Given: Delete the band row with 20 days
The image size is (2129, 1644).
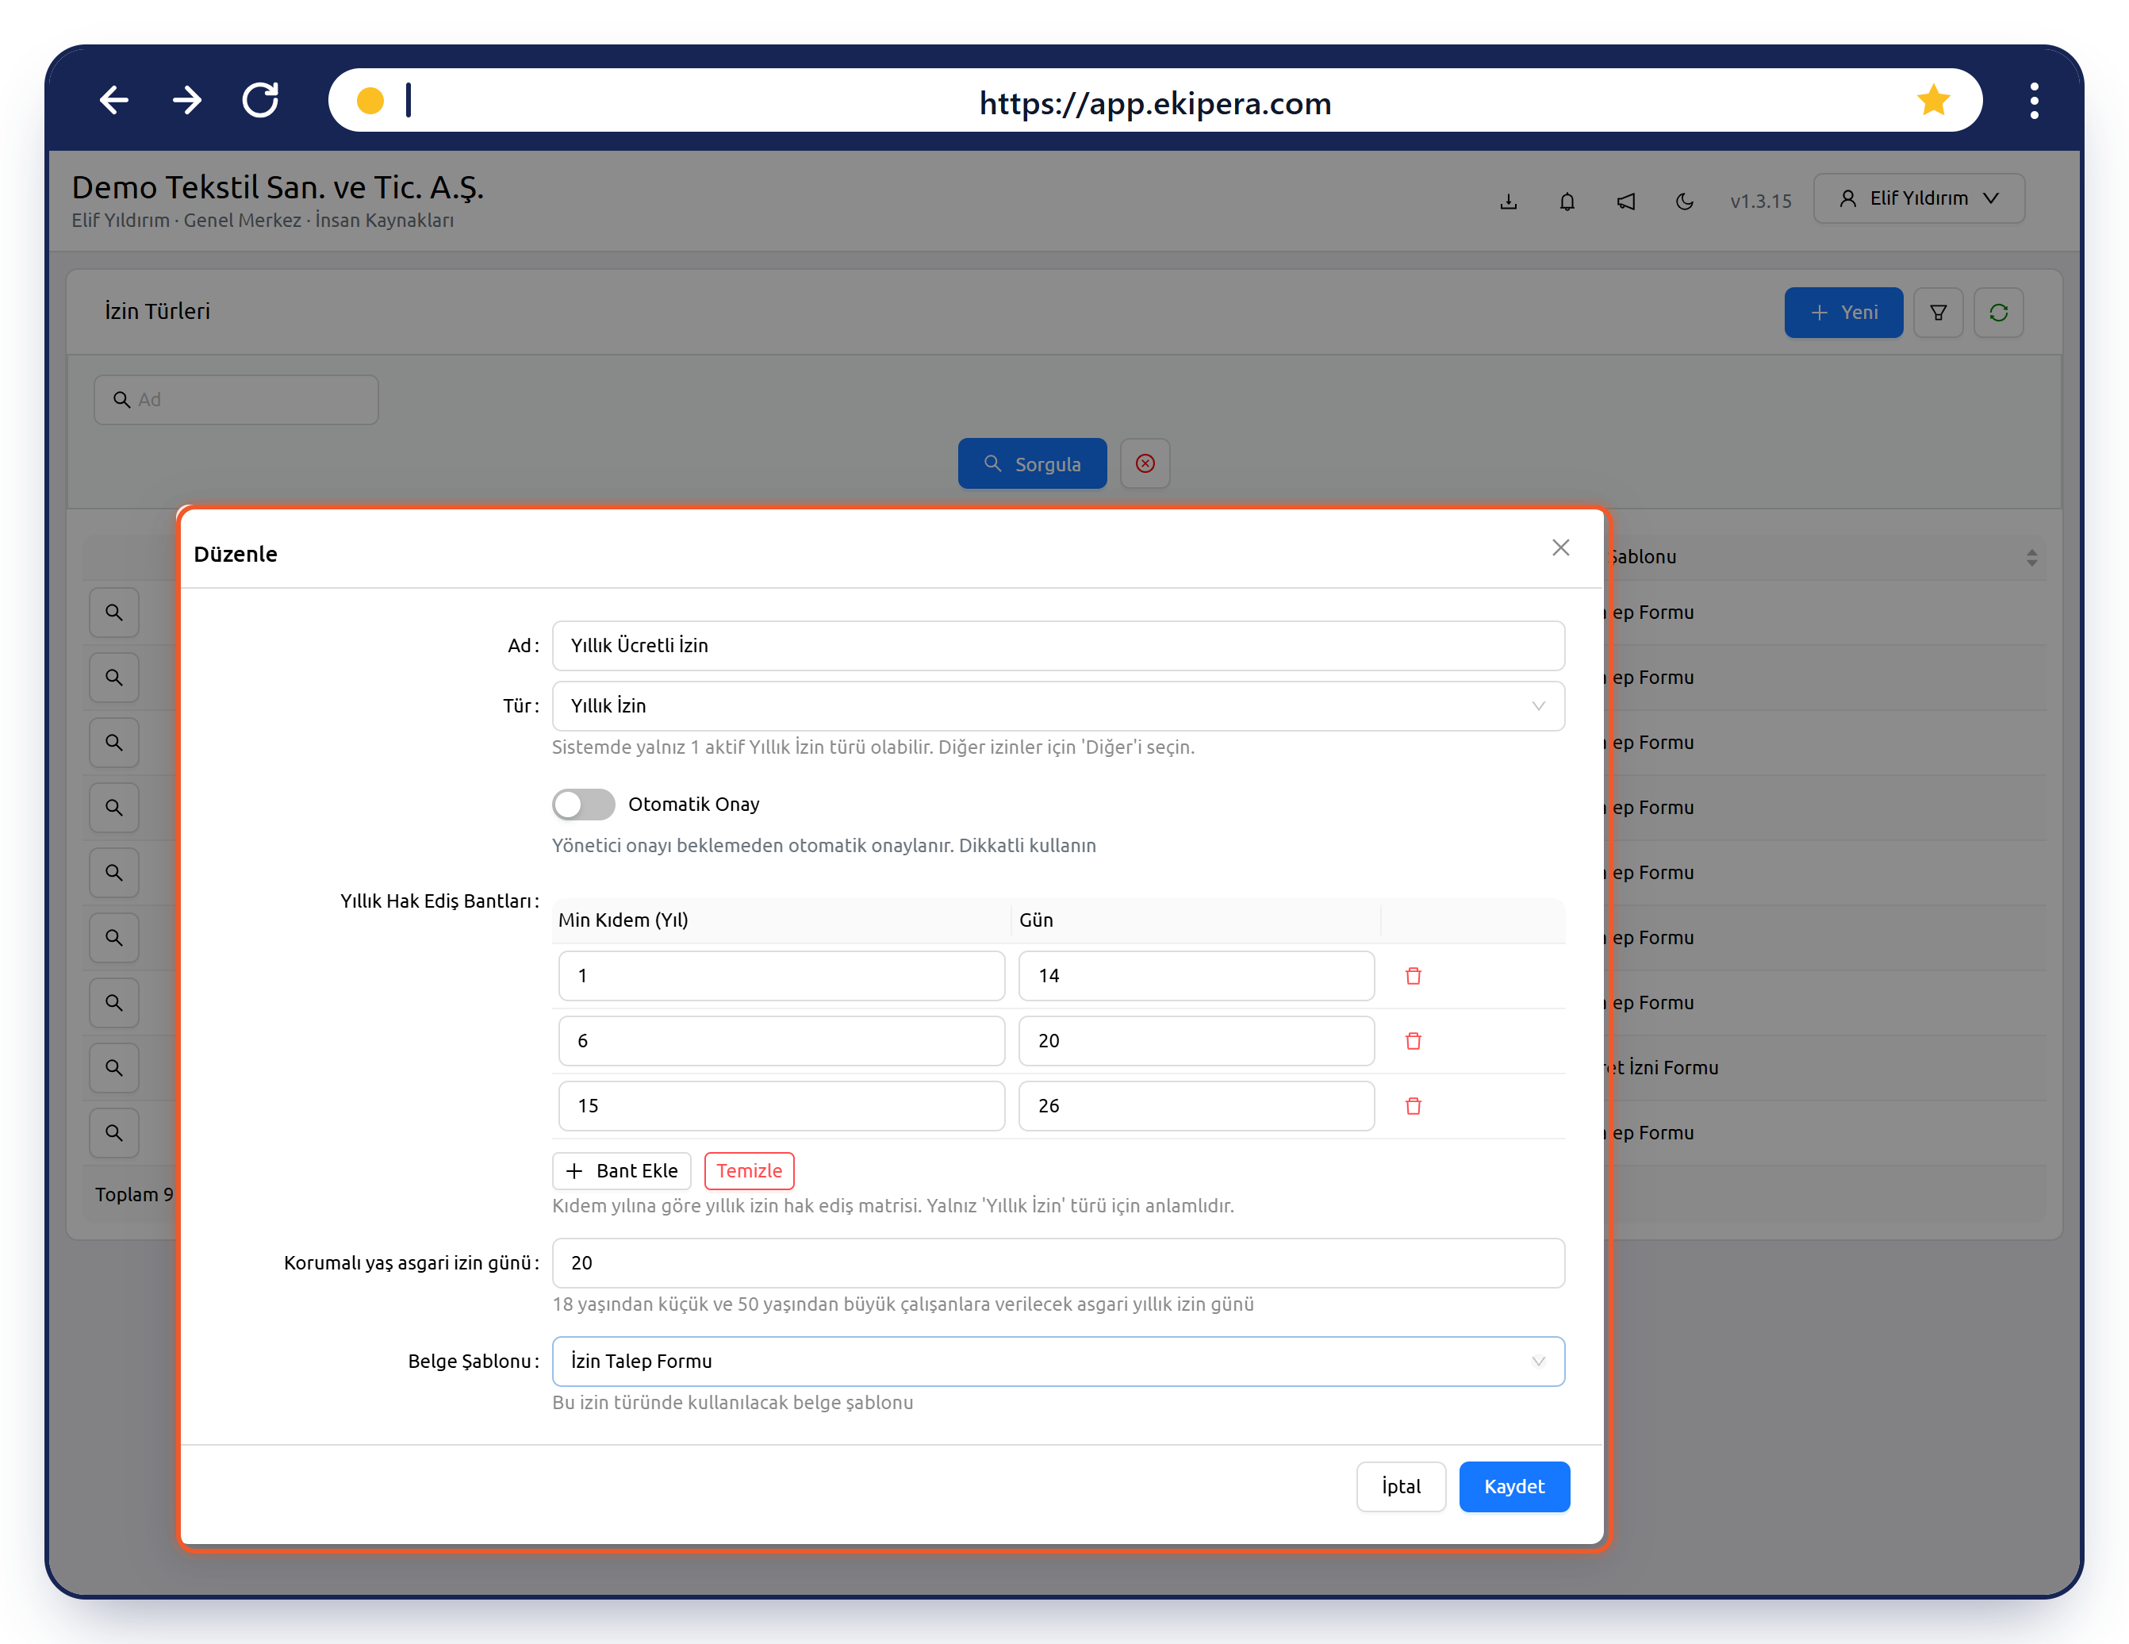Looking at the screenshot, I should 1413,1042.
